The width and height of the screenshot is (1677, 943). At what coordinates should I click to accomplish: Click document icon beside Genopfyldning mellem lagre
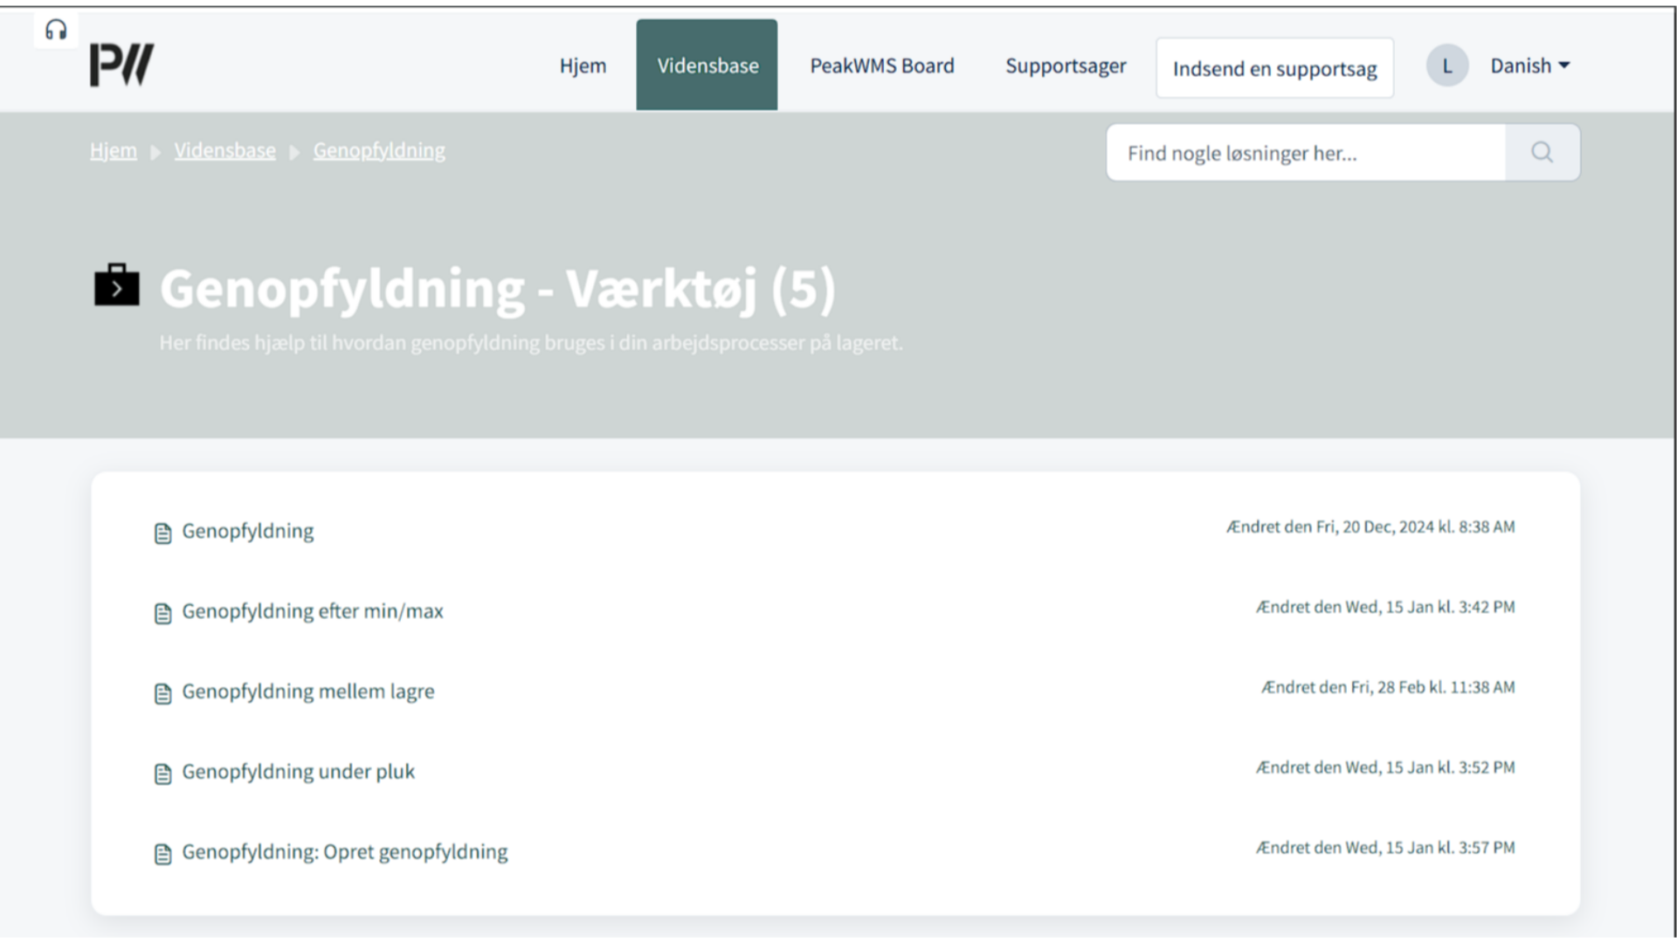point(162,693)
